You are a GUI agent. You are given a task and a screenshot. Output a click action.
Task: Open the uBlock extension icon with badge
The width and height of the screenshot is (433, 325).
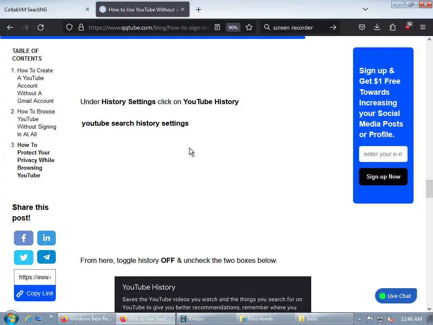click(x=408, y=27)
